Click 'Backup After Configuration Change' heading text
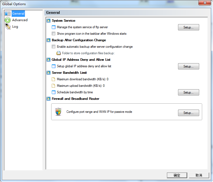 [79, 40]
